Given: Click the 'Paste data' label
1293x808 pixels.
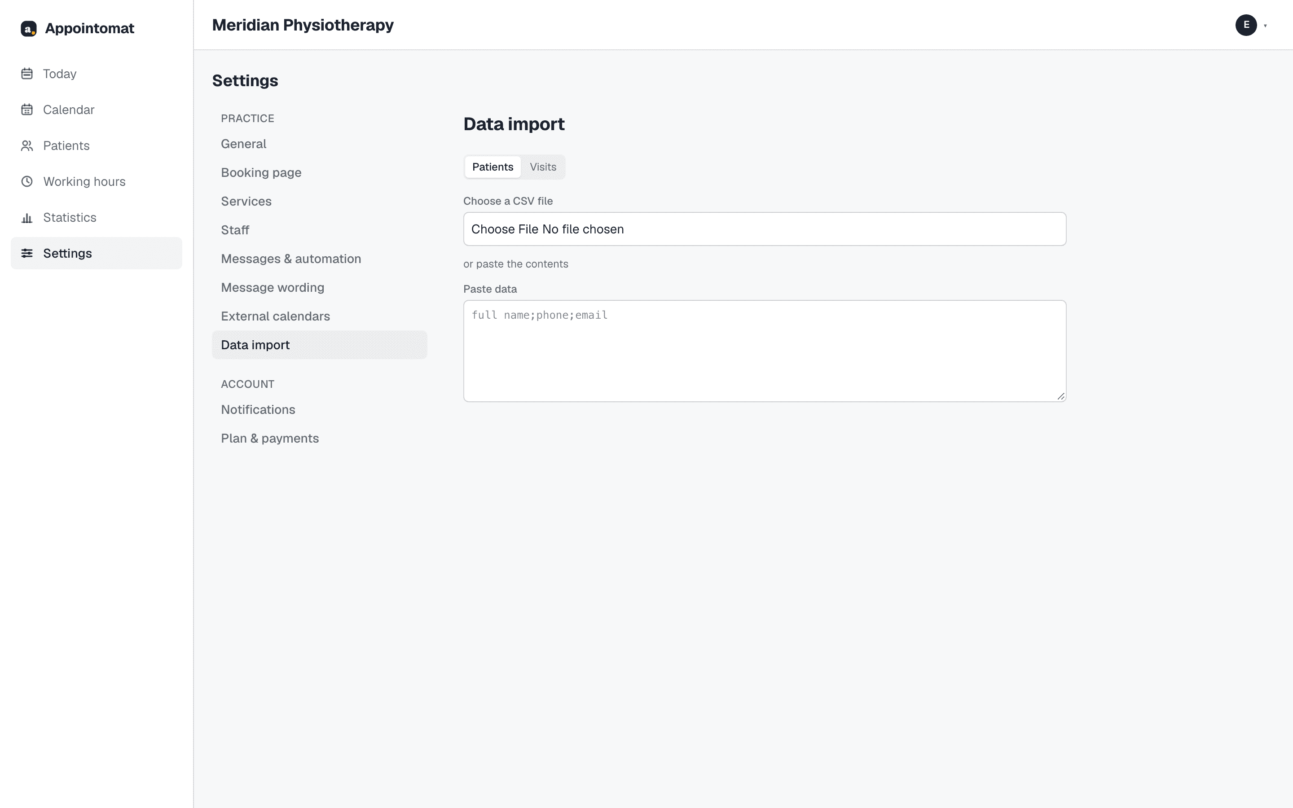Looking at the screenshot, I should [490, 289].
